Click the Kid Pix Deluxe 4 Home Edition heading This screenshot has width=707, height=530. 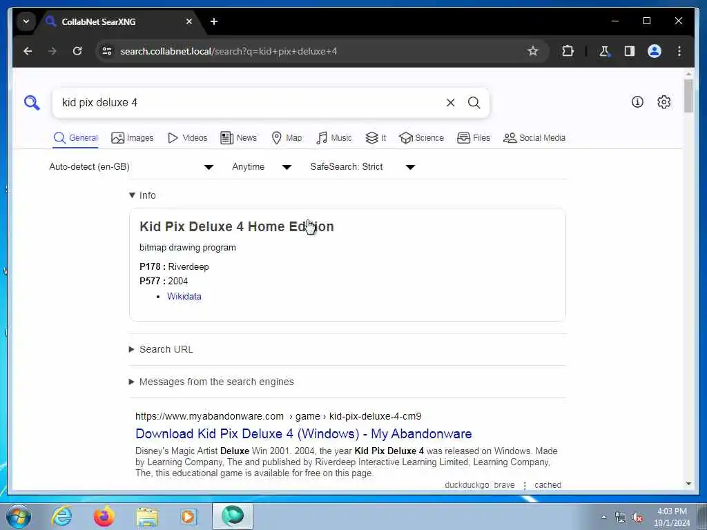pyautogui.click(x=237, y=226)
